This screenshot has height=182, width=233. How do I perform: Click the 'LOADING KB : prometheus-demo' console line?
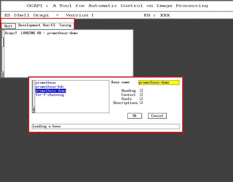point(49,33)
